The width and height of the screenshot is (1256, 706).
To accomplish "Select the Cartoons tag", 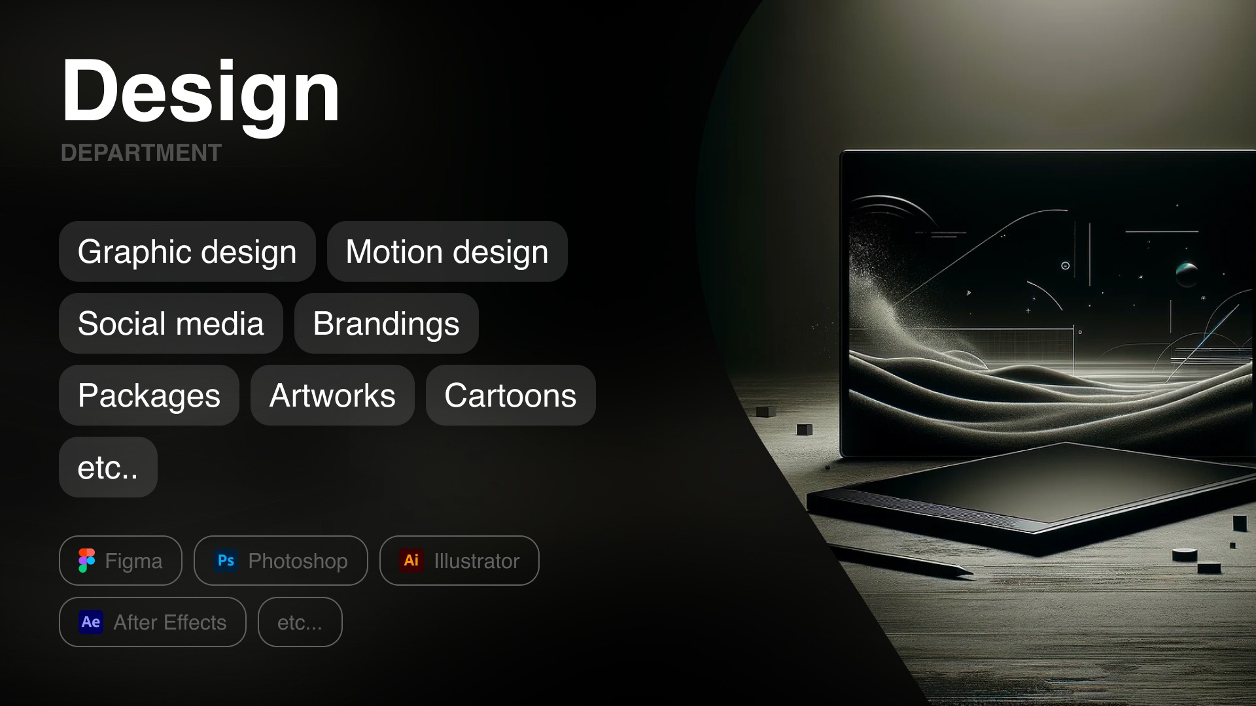I will (x=511, y=395).
